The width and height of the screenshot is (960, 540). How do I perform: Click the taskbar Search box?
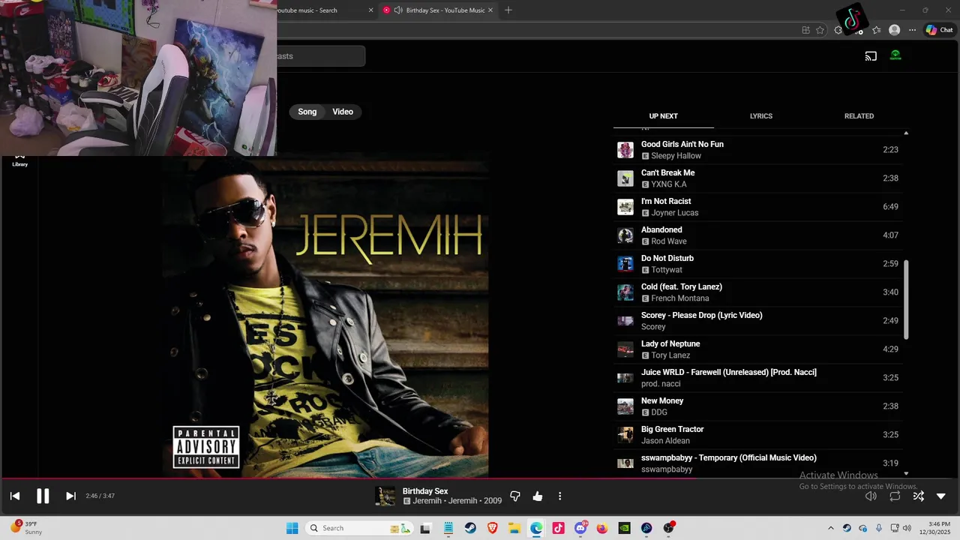coord(360,528)
